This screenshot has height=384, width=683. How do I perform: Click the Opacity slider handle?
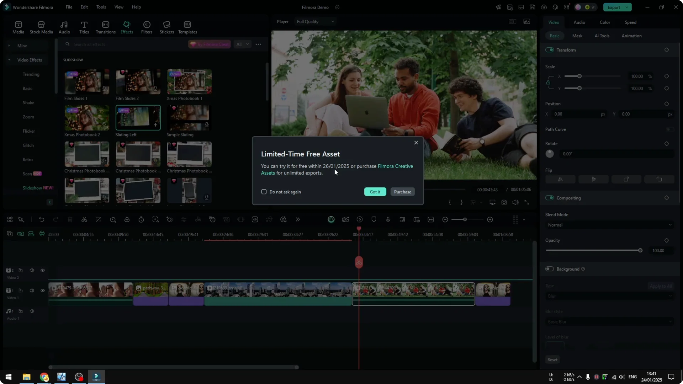tap(640, 251)
